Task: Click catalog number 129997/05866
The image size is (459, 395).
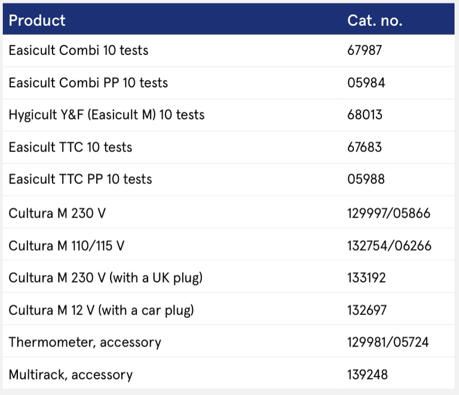Action: tap(388, 213)
